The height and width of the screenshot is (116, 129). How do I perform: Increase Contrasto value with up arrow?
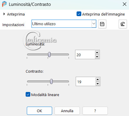97,80
